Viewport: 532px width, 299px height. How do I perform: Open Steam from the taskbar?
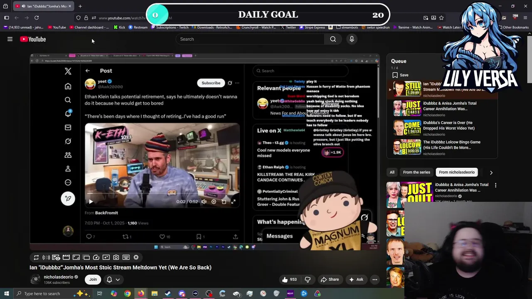click(x=168, y=294)
